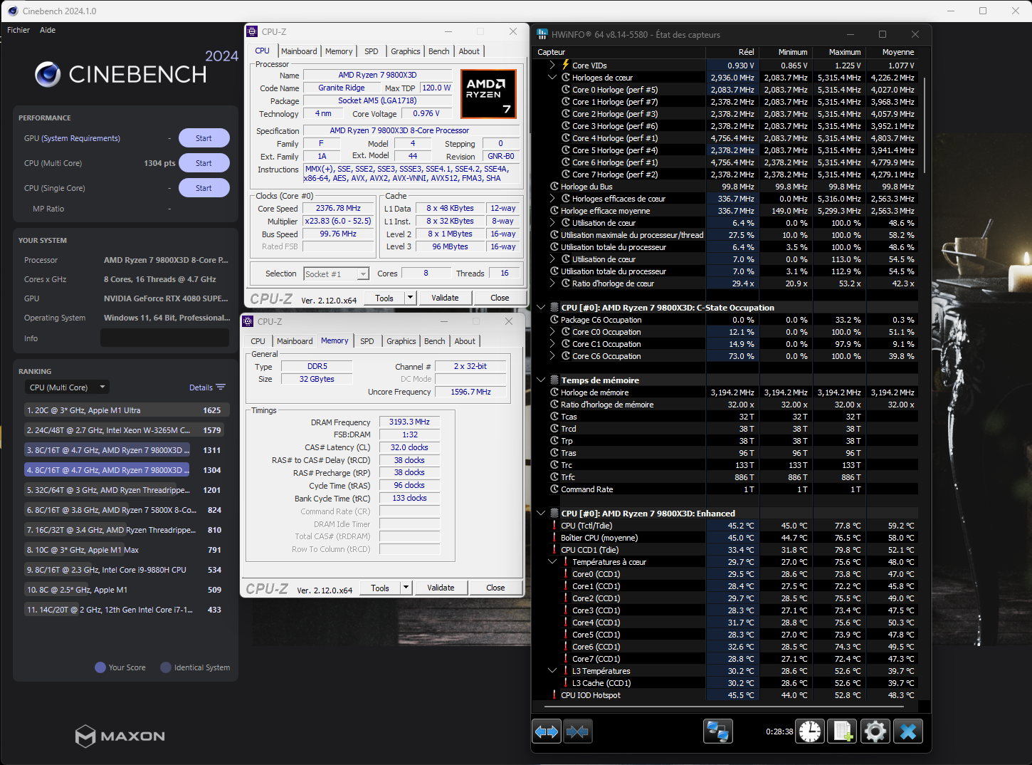This screenshot has height=765, width=1032.
Task: Open the Fichier menu
Action: click(19, 30)
